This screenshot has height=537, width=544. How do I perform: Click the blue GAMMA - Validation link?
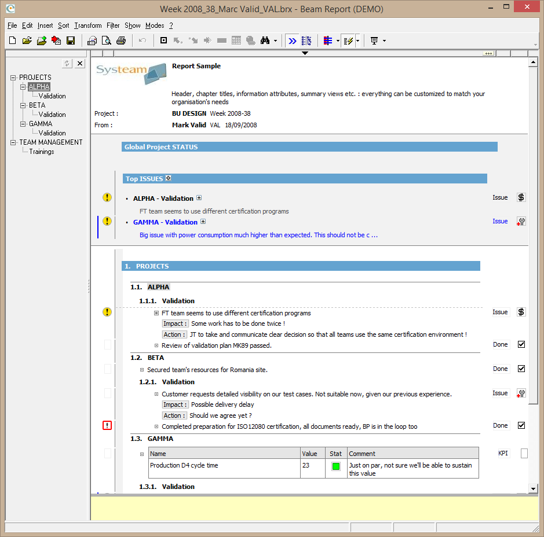(165, 222)
